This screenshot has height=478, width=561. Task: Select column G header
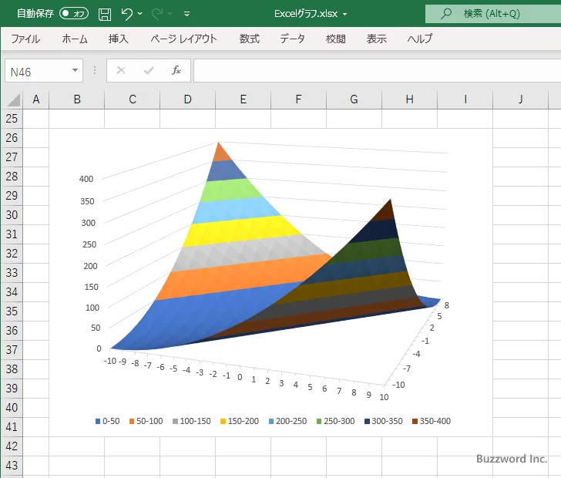pos(354,99)
